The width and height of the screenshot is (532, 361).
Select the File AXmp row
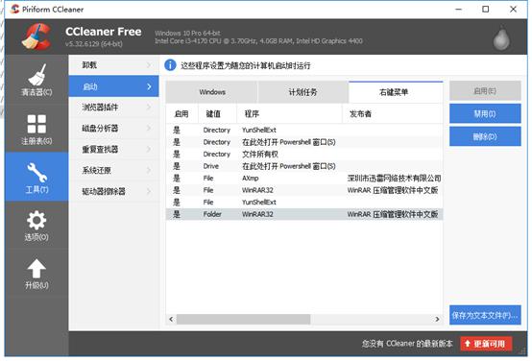[x=304, y=179]
